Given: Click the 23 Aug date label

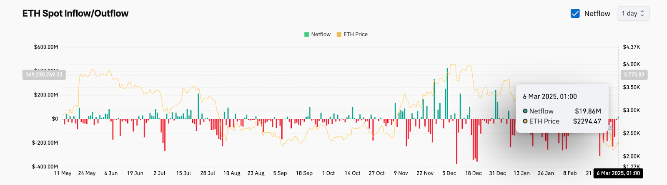Looking at the screenshot, I should point(256,173).
